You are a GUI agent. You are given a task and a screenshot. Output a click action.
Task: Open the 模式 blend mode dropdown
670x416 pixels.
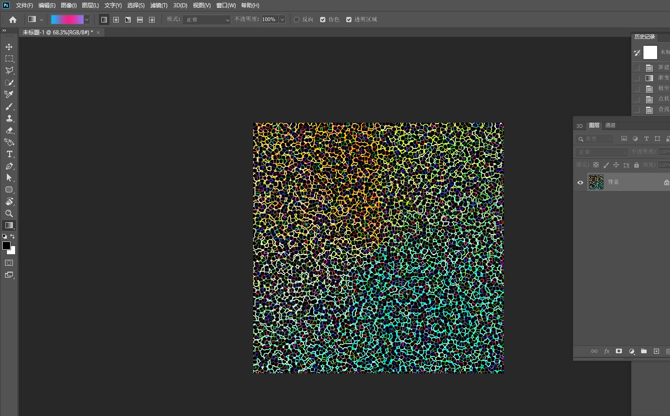pyautogui.click(x=207, y=20)
